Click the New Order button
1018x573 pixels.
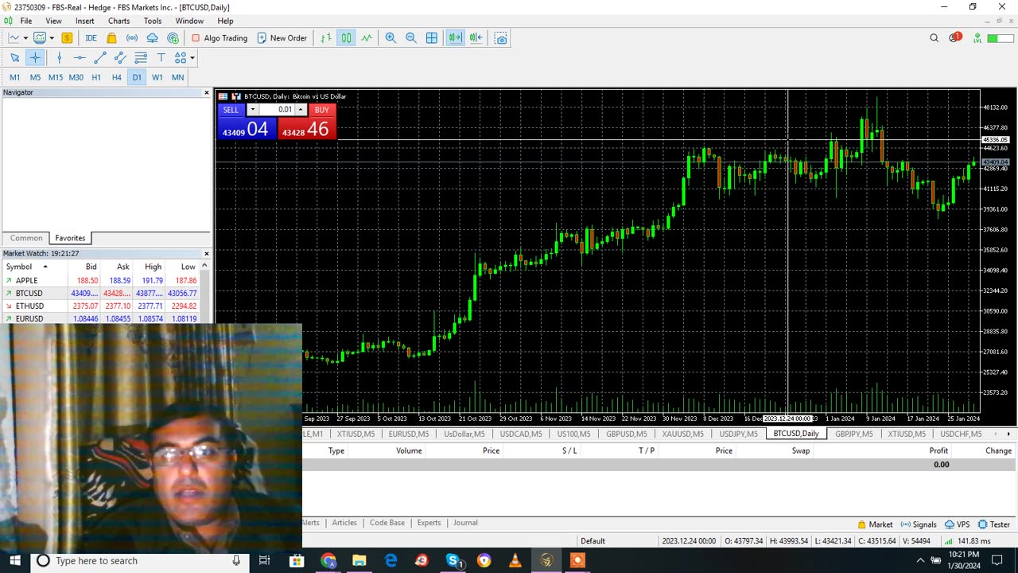point(282,38)
